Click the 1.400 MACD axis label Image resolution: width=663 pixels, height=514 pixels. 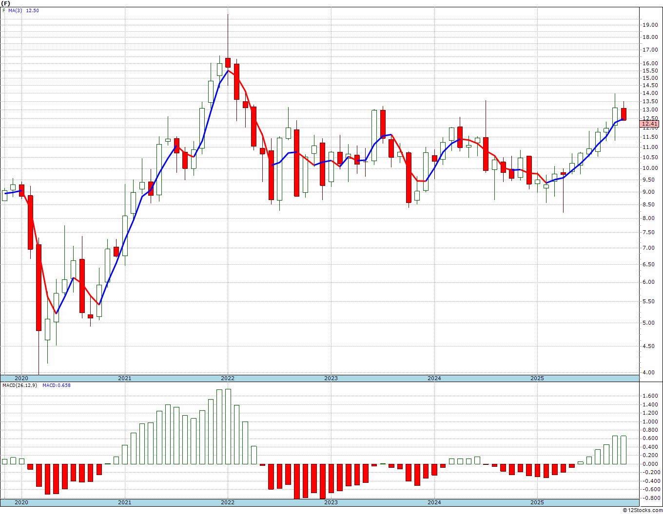(650, 404)
